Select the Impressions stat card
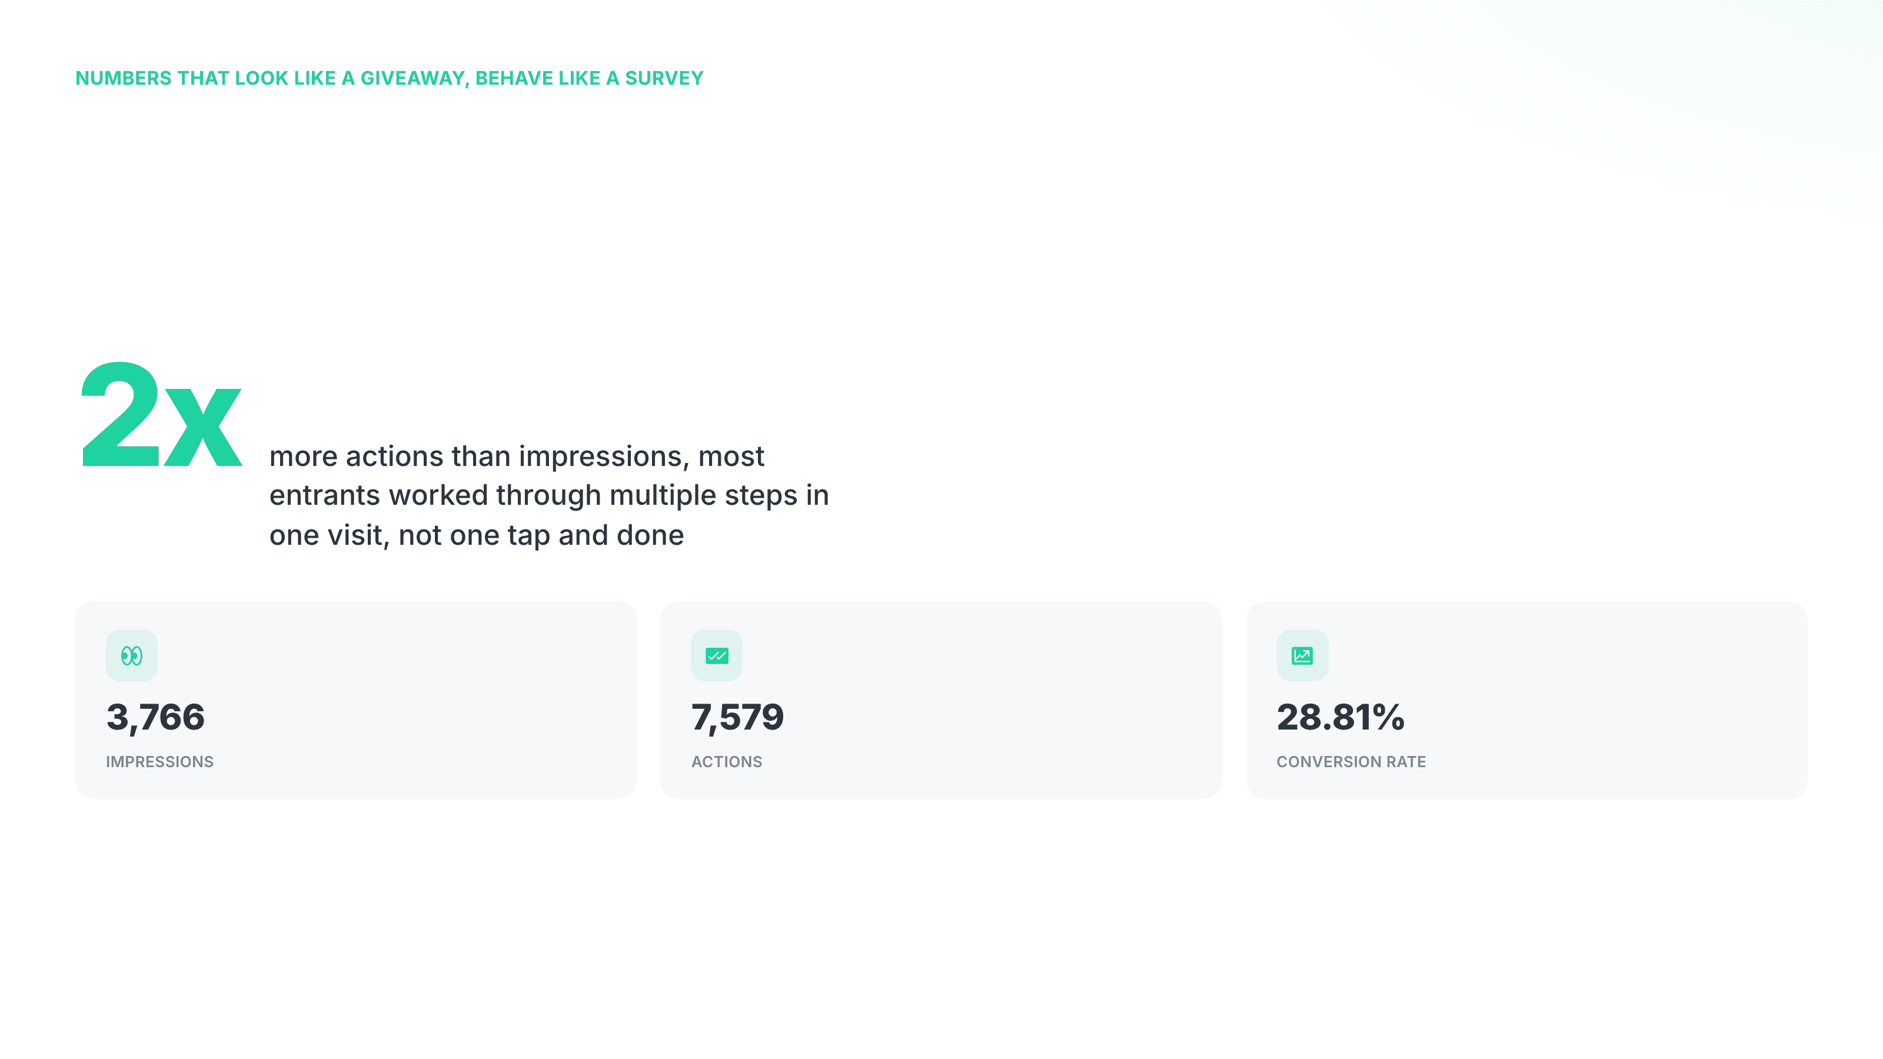The width and height of the screenshot is (1883, 1059). click(x=356, y=700)
